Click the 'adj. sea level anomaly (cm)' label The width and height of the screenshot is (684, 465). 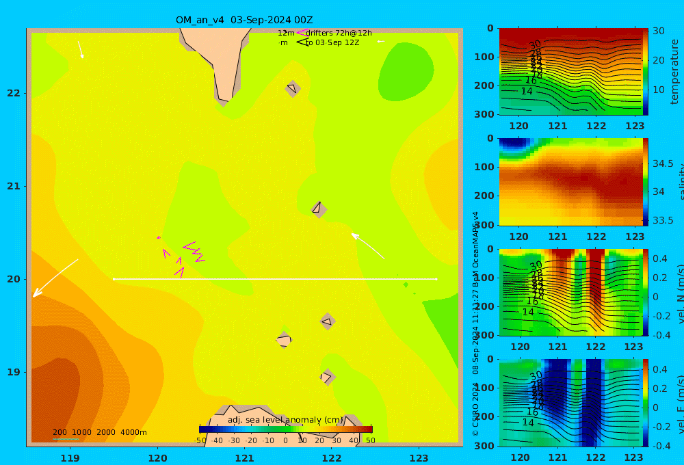coord(286,420)
